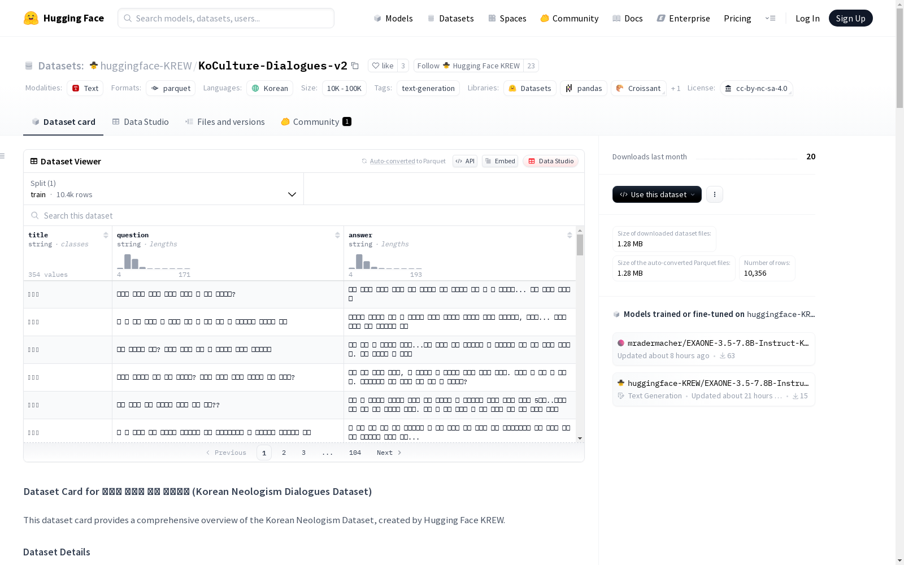Select page 1 in the pagination
Image resolution: width=904 pixels, height=565 pixels.
264,453
